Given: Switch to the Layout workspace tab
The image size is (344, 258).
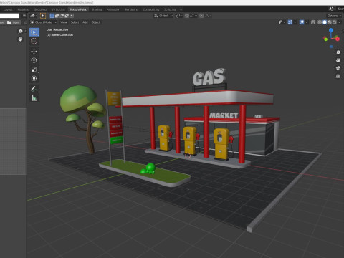Looking at the screenshot, I should click(8, 9).
